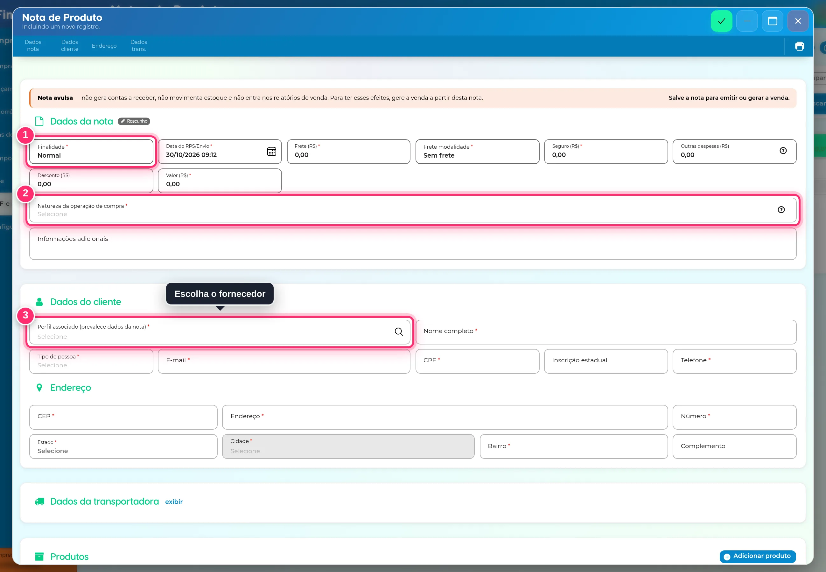Click the disabled Cidade select field
Viewport: 826px width, 572px height.
tap(348, 446)
